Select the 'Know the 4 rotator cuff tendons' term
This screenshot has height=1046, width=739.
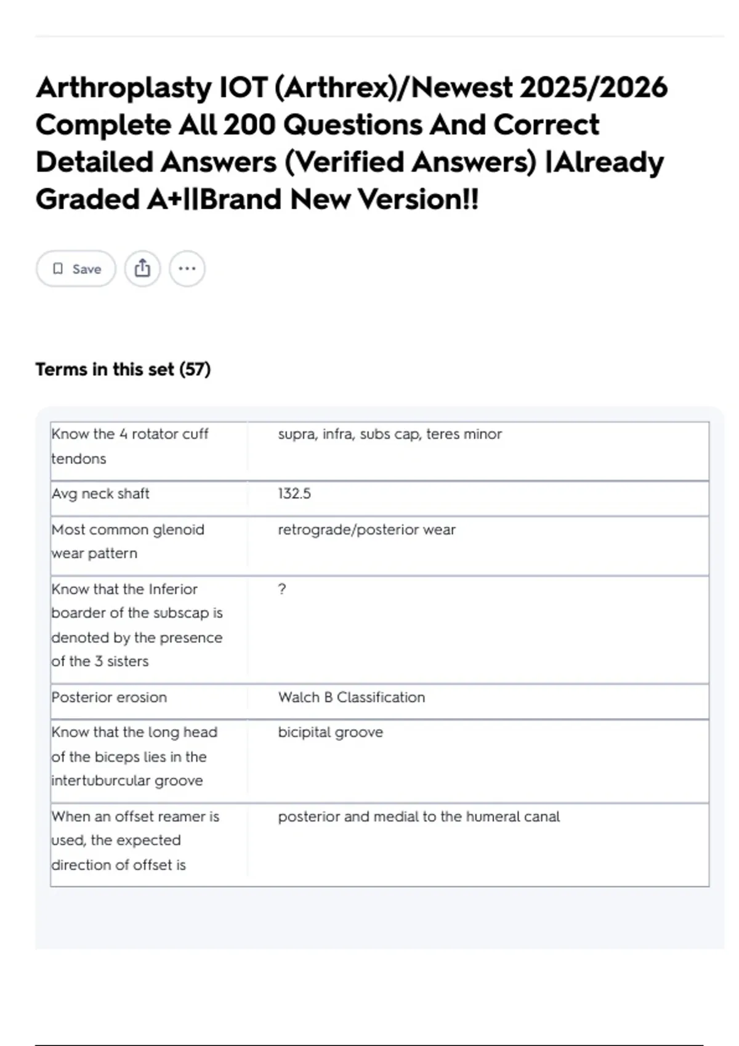[130, 446]
